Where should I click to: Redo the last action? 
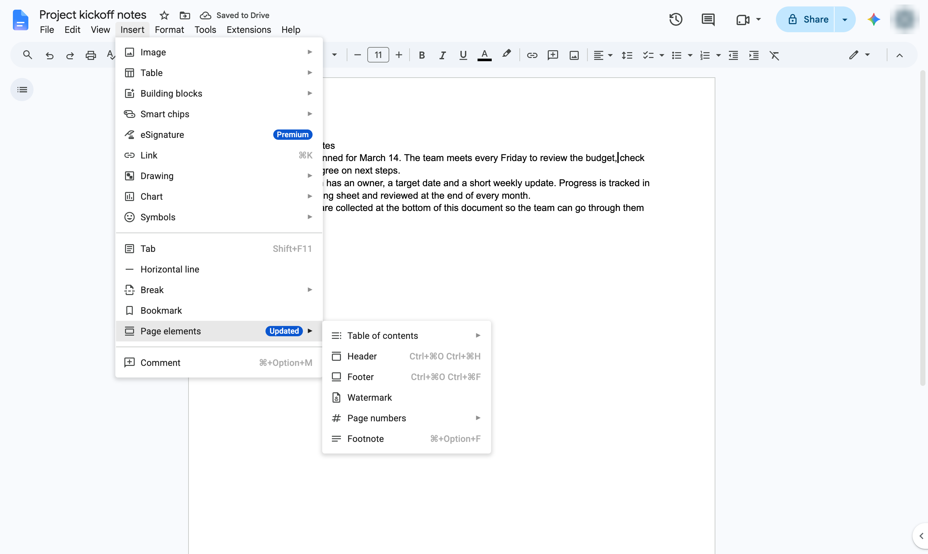click(70, 56)
